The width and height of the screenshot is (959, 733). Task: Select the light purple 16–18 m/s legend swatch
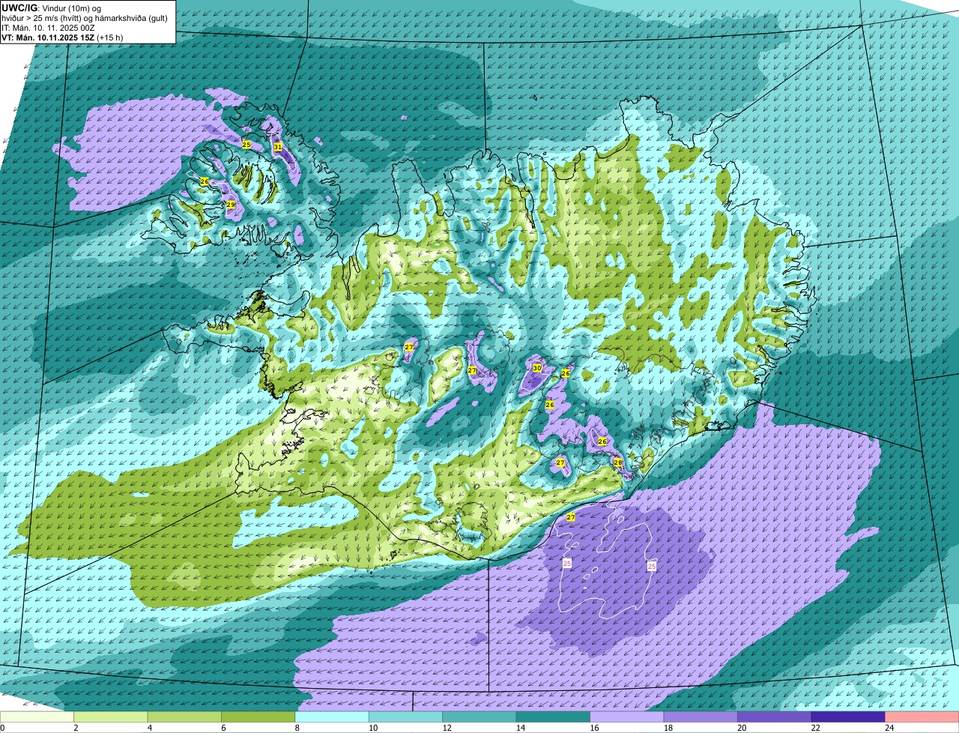627,717
